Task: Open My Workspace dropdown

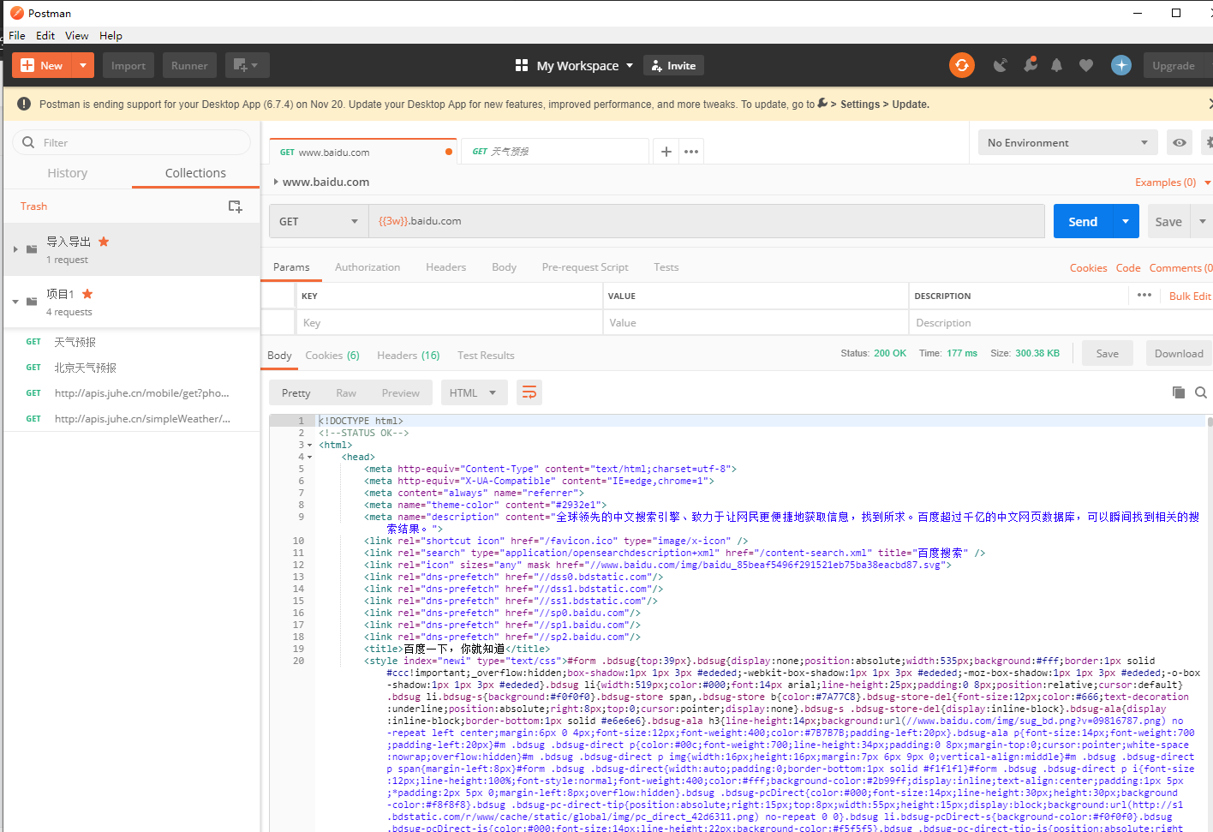Action: [585, 66]
